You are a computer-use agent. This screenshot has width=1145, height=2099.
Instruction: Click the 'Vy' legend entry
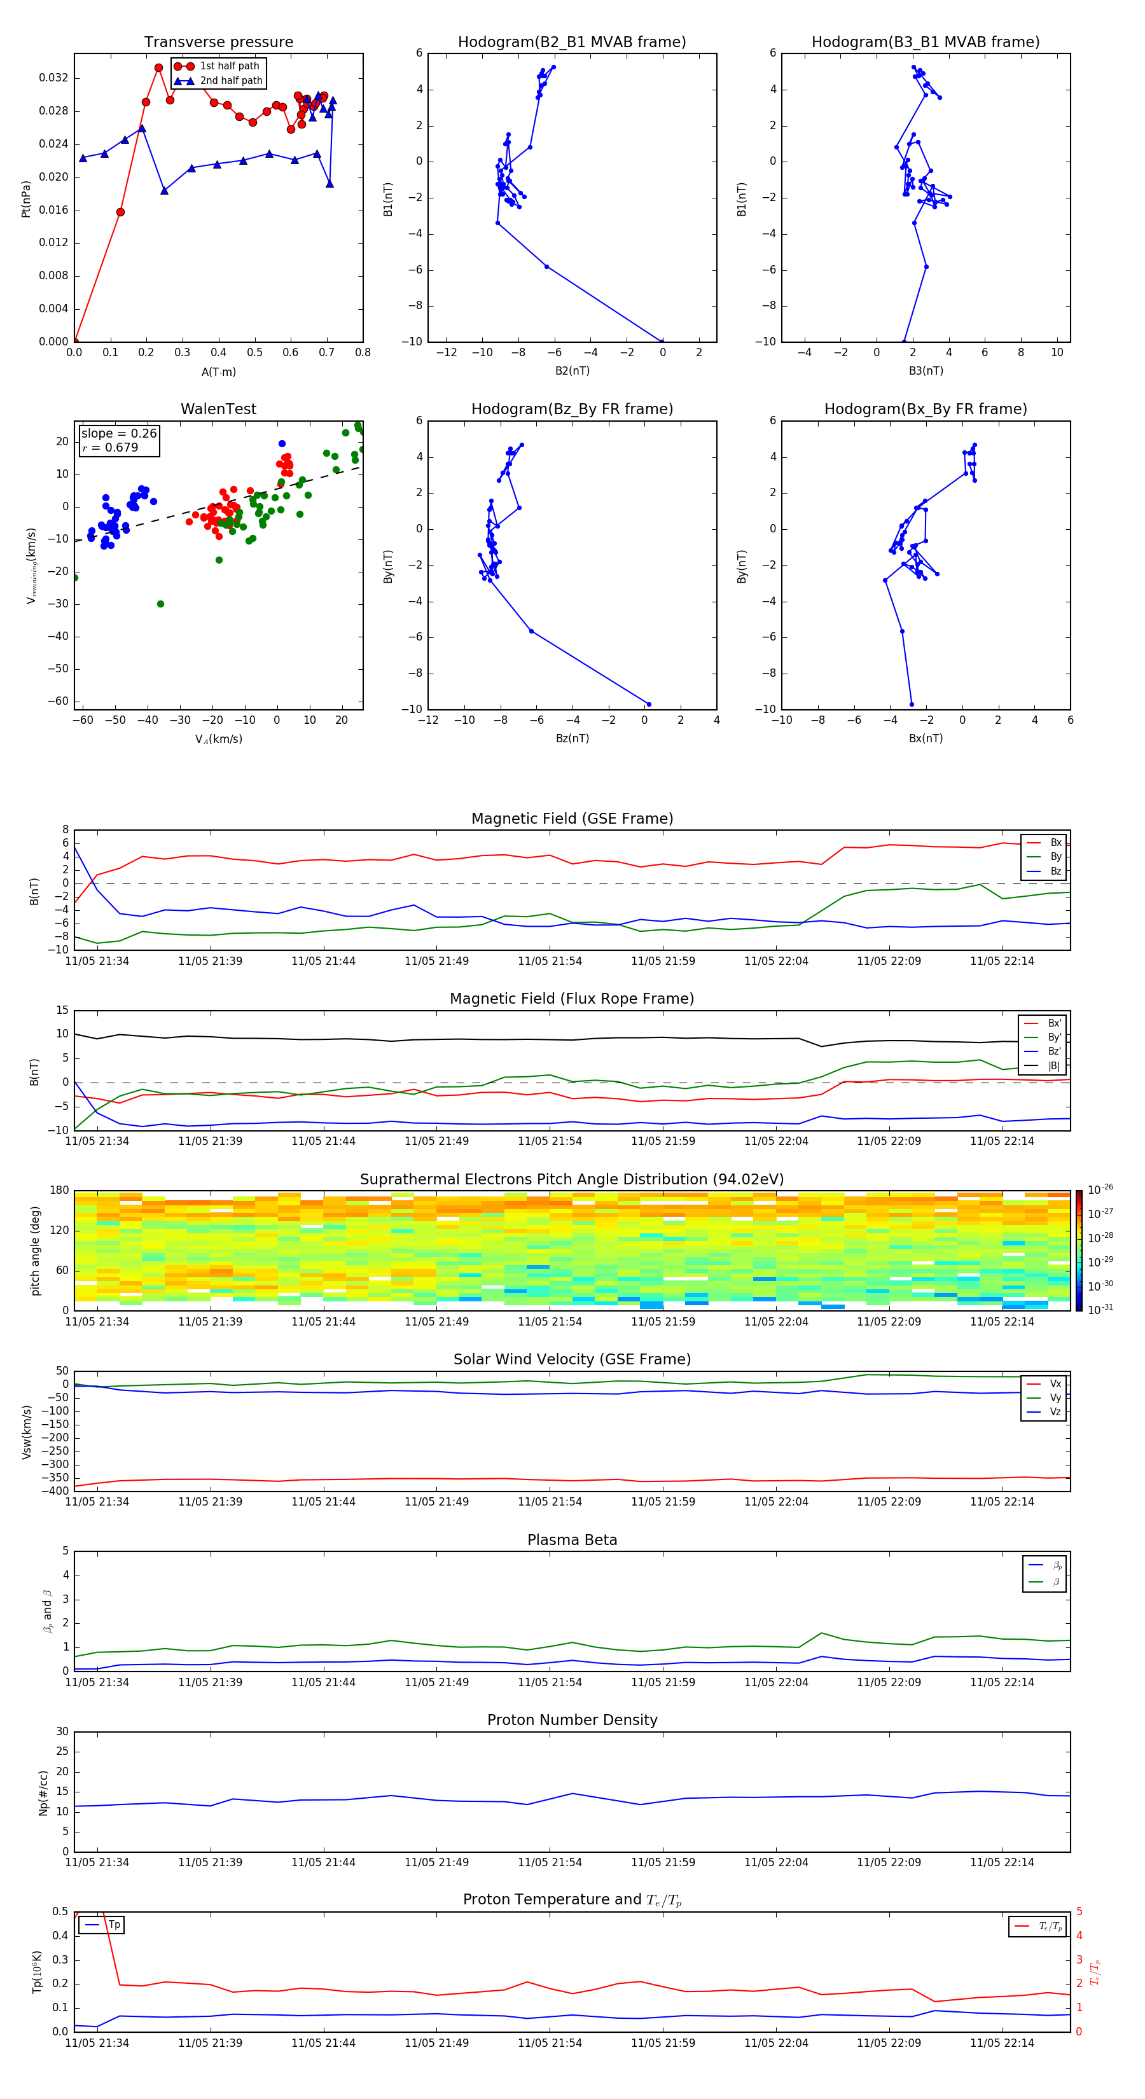[1044, 1397]
